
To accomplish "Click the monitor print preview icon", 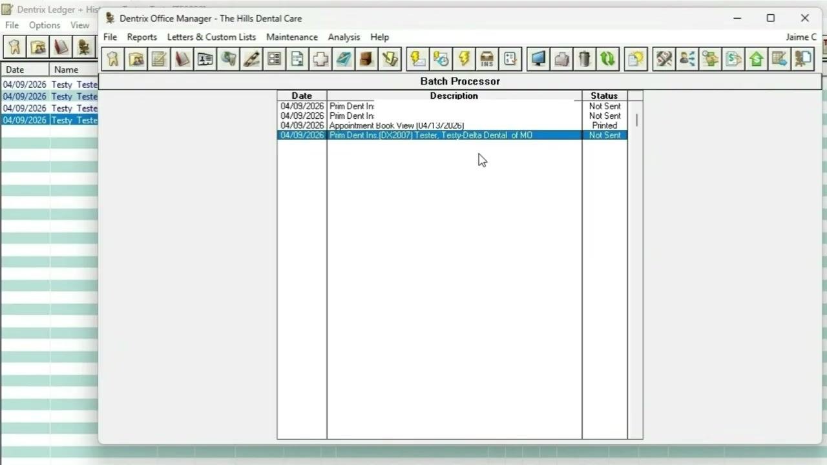I will coord(538,59).
